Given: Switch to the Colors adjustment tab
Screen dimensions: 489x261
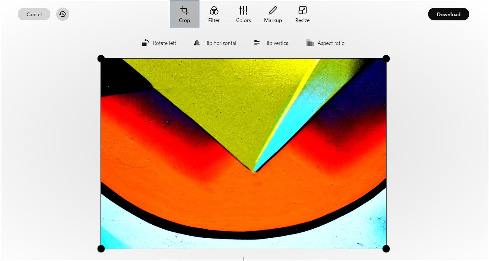Looking at the screenshot, I should [x=243, y=14].
